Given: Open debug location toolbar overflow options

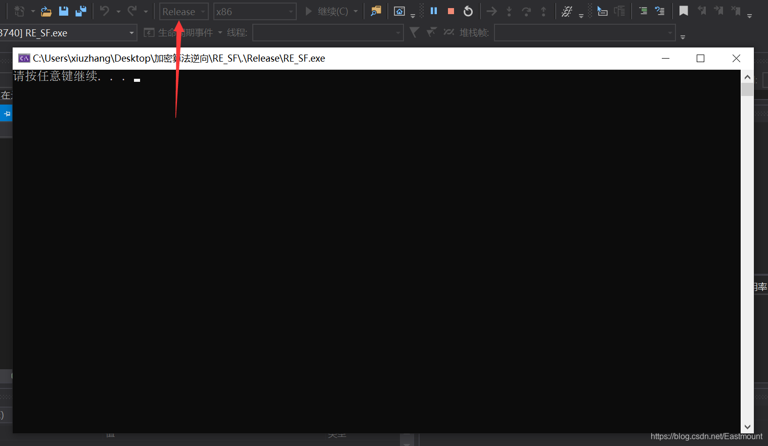Looking at the screenshot, I should pyautogui.click(x=683, y=36).
